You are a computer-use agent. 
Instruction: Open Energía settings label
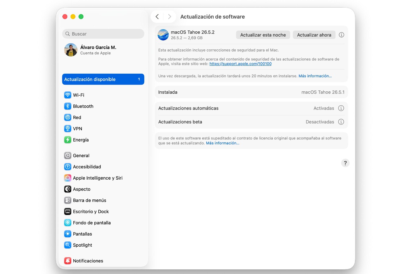(x=81, y=140)
